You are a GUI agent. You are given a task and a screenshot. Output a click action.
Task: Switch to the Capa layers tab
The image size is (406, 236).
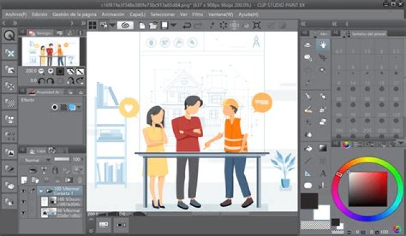point(41,150)
